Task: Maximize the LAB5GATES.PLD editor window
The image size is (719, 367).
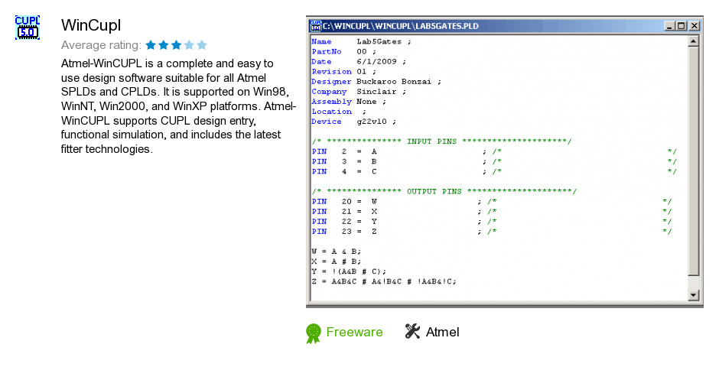Action: [682, 26]
